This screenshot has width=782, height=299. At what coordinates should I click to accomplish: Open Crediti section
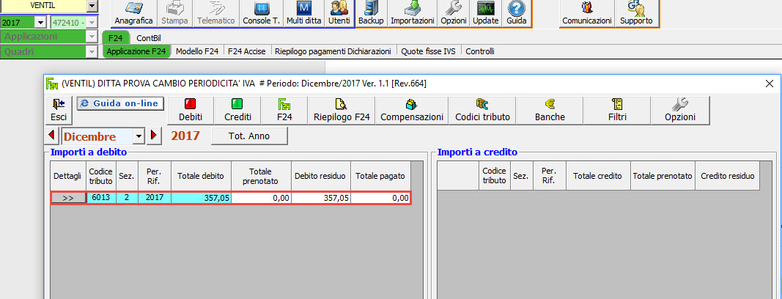click(237, 111)
